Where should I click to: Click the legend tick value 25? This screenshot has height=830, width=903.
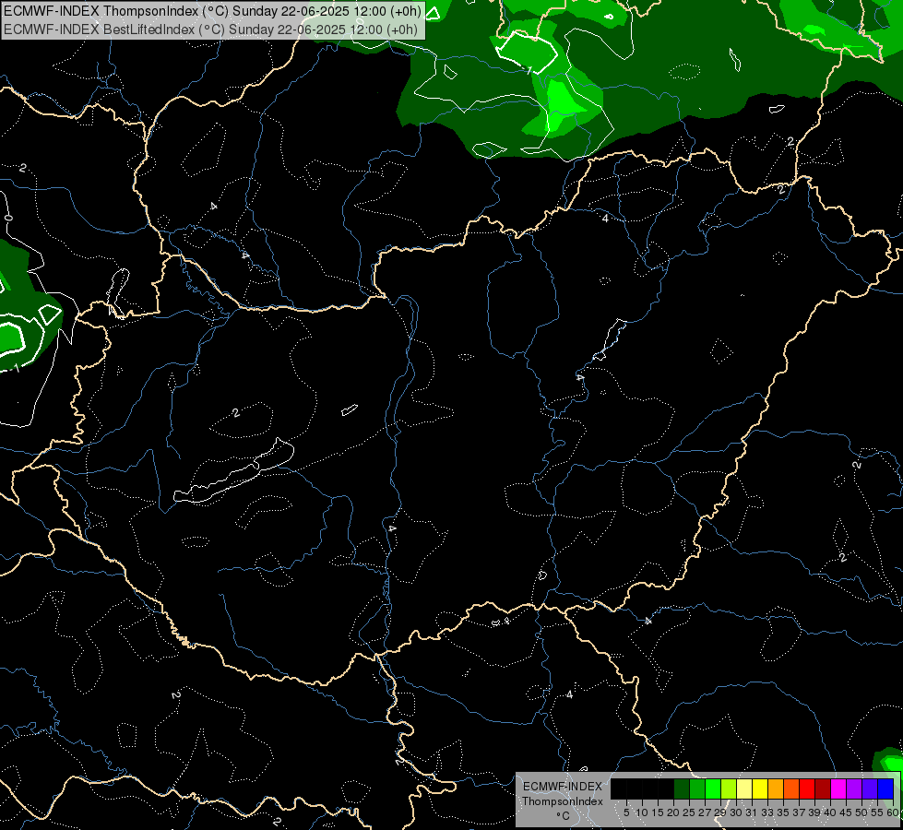tap(689, 812)
